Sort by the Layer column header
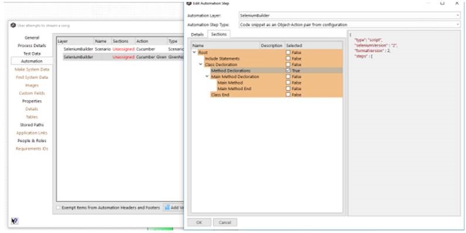The height and width of the screenshot is (233, 466). click(x=76, y=41)
